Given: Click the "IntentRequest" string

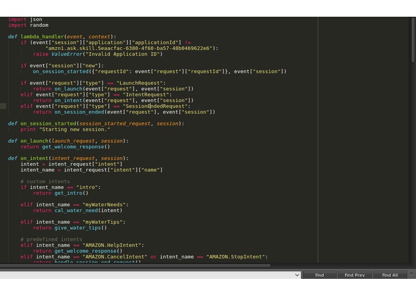Looking at the screenshot, I should click(146, 95).
